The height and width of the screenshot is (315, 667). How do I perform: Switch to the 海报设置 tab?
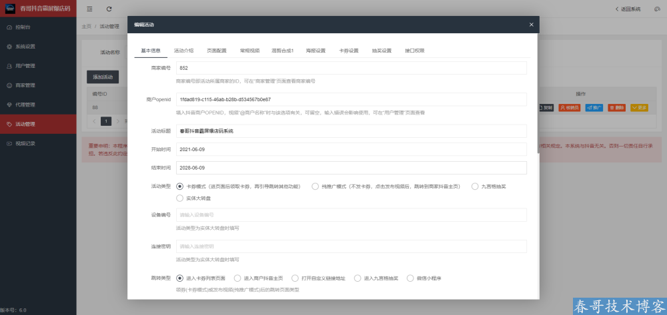(315, 51)
